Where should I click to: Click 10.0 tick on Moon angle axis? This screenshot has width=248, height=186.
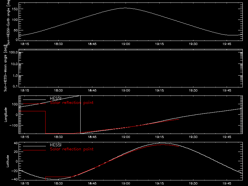pyautogui.click(x=14, y=64)
